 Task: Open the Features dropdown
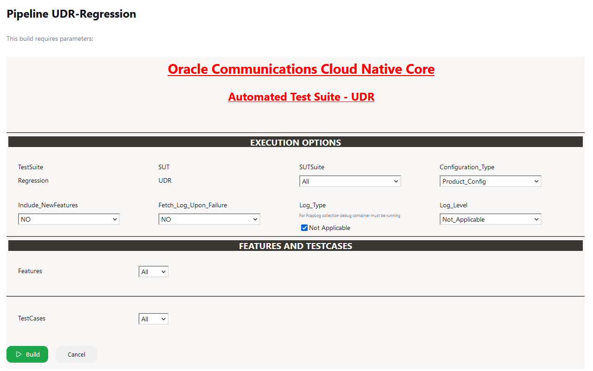point(153,272)
